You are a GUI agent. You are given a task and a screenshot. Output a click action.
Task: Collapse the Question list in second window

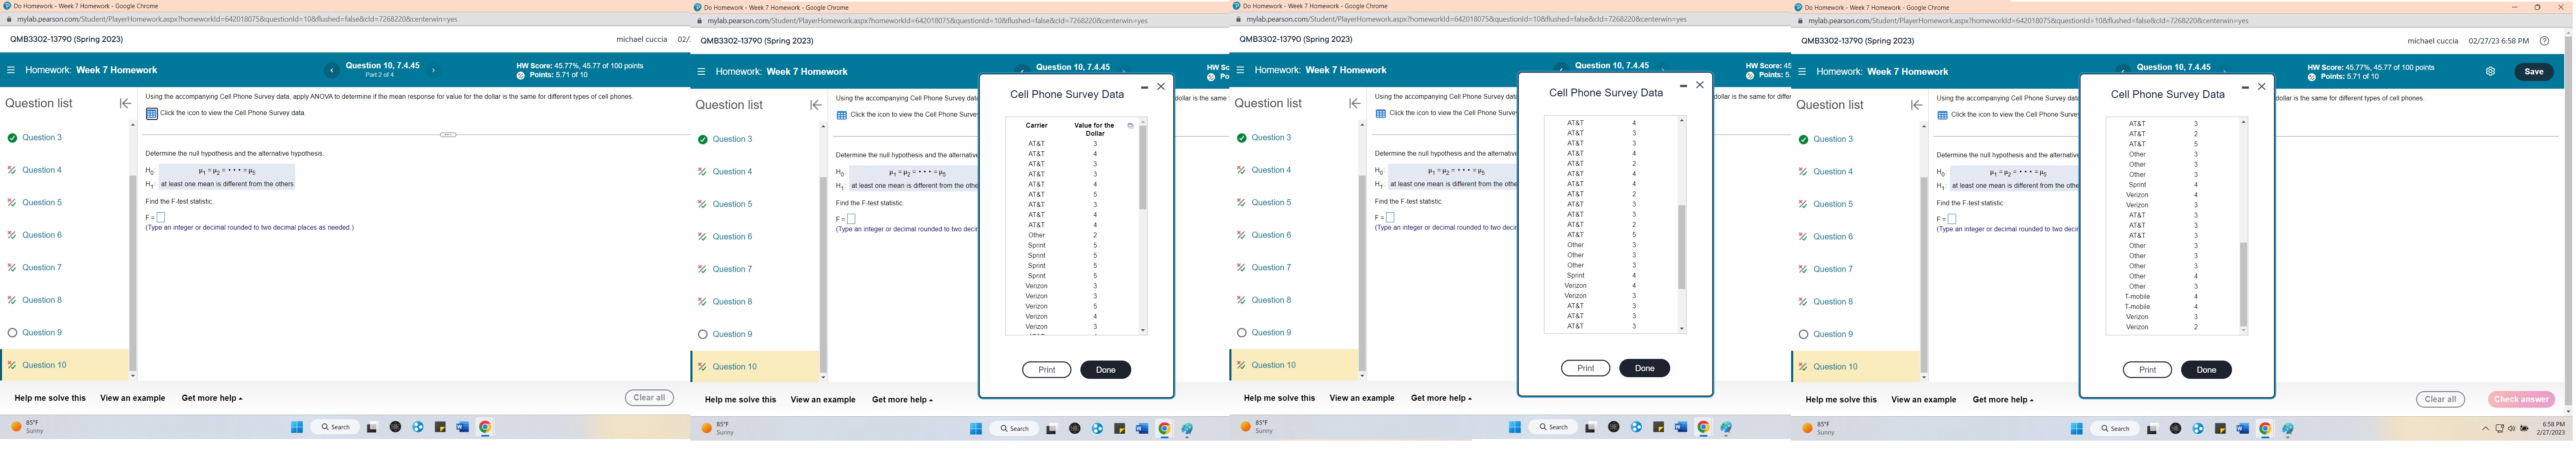tap(816, 105)
